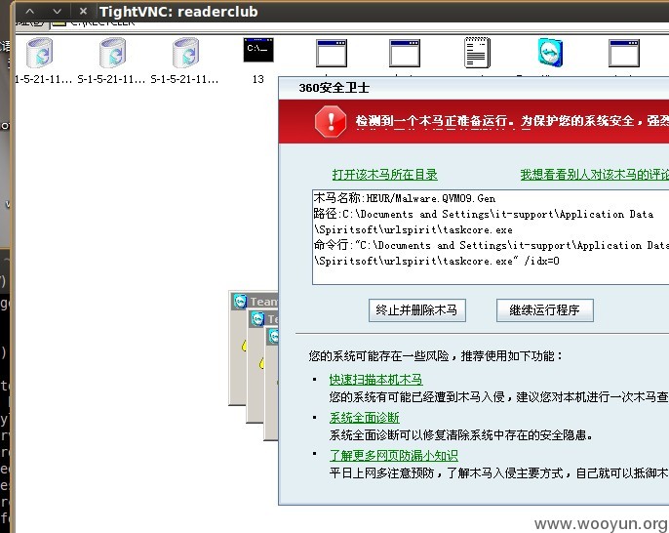Screen dimensions: 669x533
Task: Click the /idx=0 taskcore.exe line
Action: click(437, 261)
